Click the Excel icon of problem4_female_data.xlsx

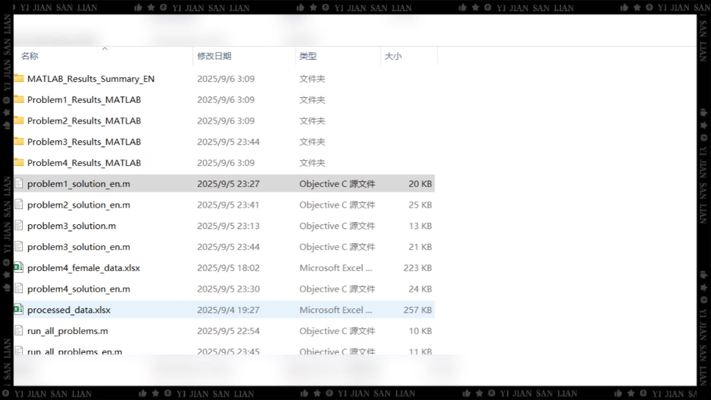pyautogui.click(x=19, y=267)
